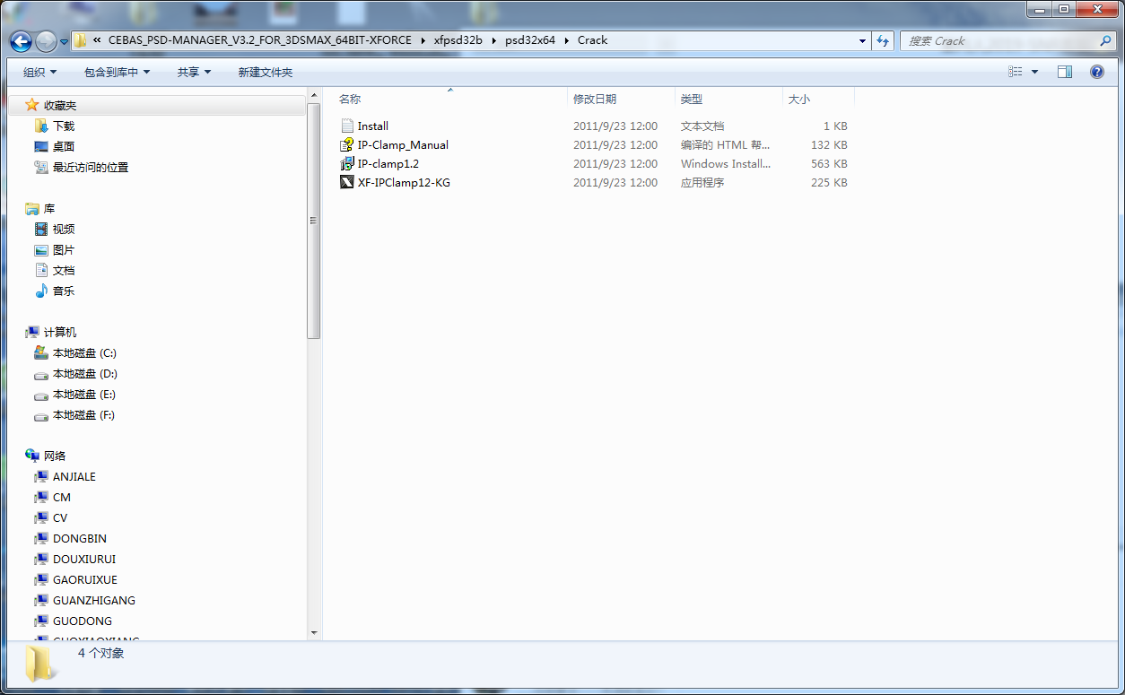The width and height of the screenshot is (1125, 695).
Task: Open the 共享 dropdown menu
Action: pyautogui.click(x=194, y=72)
